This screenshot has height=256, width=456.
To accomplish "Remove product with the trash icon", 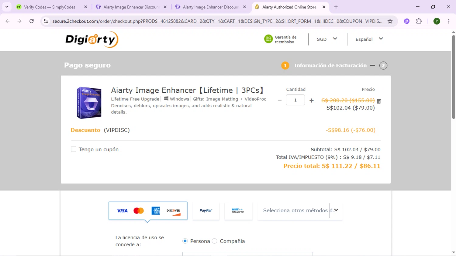I will click(x=378, y=101).
